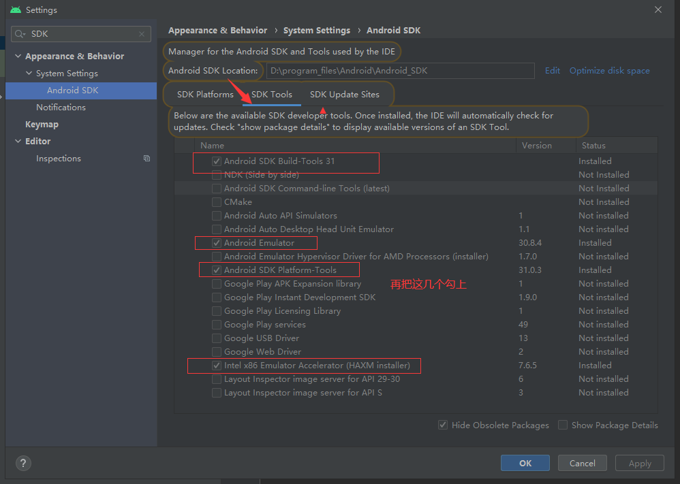This screenshot has width=680, height=484.
Task: Click the Edit link for SDK location
Action: coord(552,71)
